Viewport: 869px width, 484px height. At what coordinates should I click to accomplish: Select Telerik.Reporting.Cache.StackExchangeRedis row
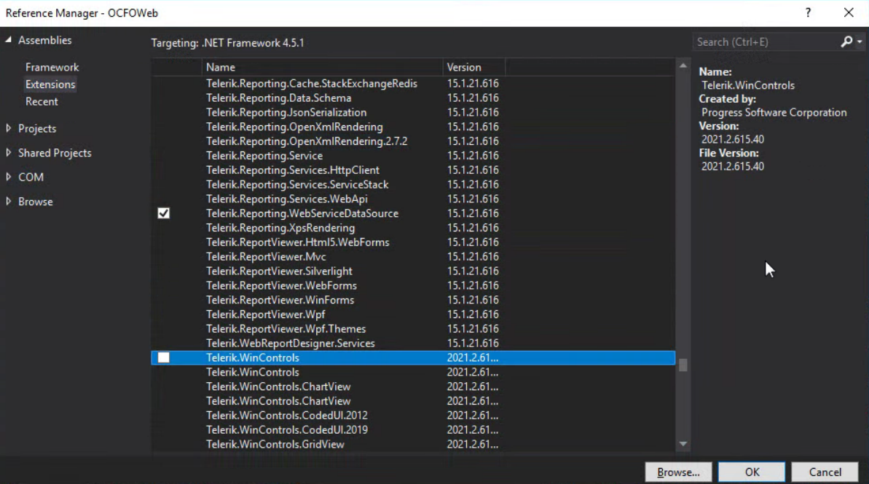pyautogui.click(x=413, y=84)
